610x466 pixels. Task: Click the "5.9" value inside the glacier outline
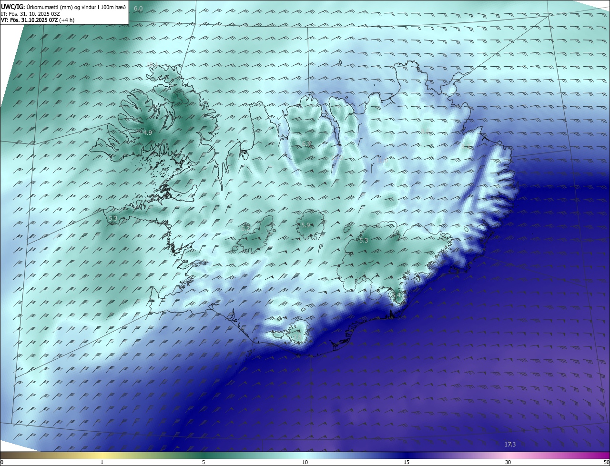305,225
